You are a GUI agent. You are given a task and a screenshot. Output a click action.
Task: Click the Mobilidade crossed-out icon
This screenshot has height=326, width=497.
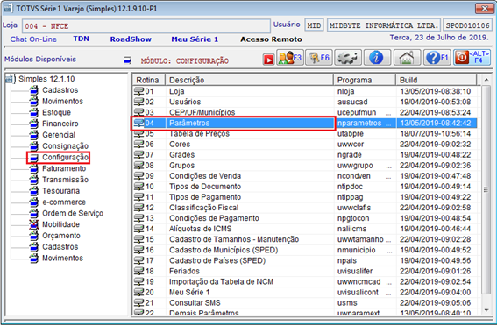pyautogui.click(x=34, y=224)
